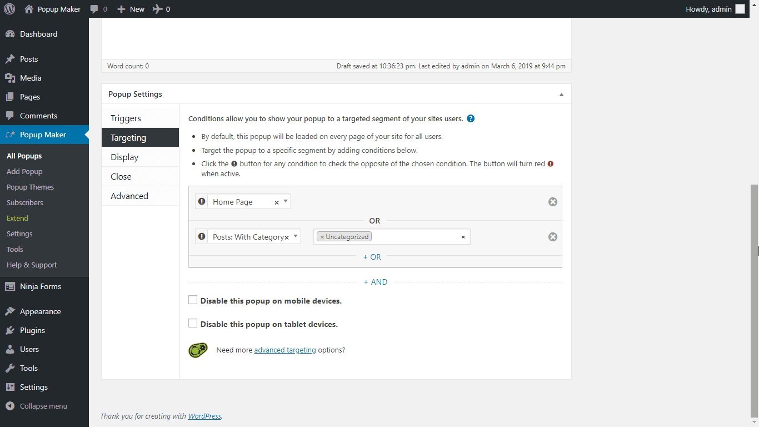
Task: Switch to the Advanced tab
Action: [x=140, y=196]
